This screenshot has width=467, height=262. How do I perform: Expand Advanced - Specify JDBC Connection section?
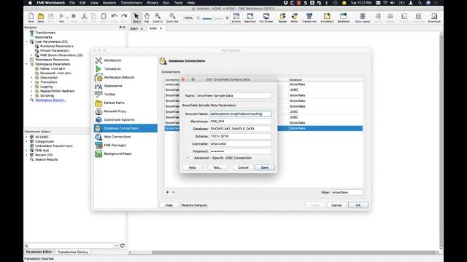(x=187, y=158)
